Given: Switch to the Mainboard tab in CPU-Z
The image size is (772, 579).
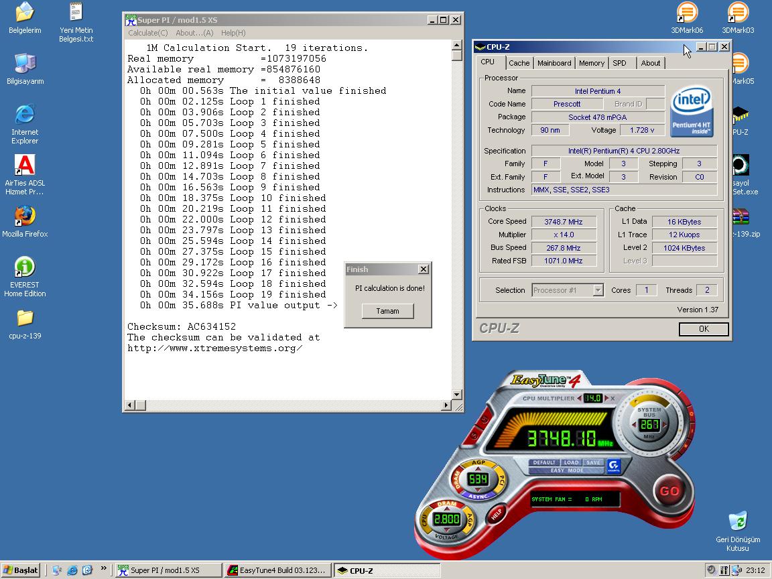Looking at the screenshot, I should coord(554,63).
